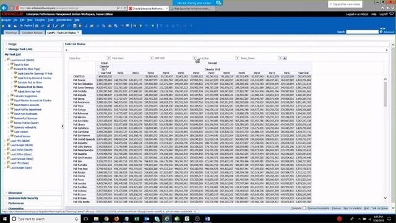This screenshot has height=223, width=396.
Task: Click the taskbar search box
Action: [x=45, y=219]
